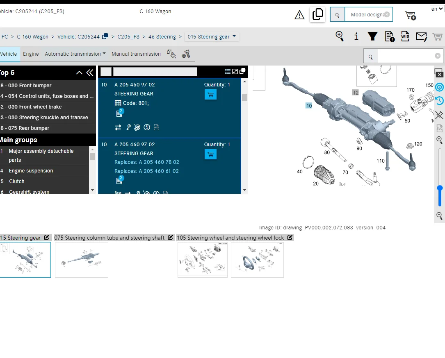
Task: Open 030 Front wheel brake in Top 5
Action: point(48,107)
